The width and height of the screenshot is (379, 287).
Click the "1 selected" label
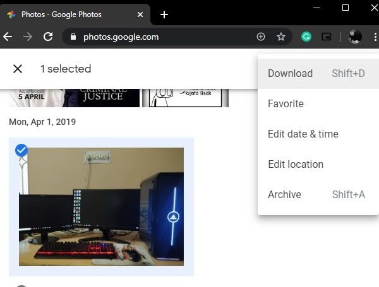coord(66,69)
